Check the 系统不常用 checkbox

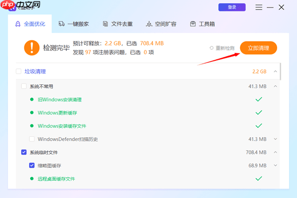coord(24,86)
